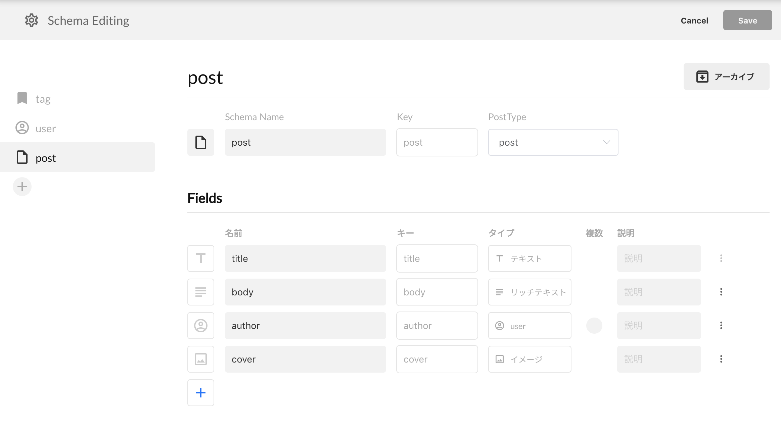781x429 pixels.
Task: Select the tag schema in sidebar
Action: point(43,99)
